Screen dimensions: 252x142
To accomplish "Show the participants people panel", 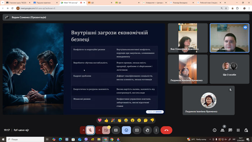I will (222, 130).
